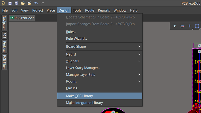
Task: Click the Snap magnet icon
Action: tap(182, 26)
